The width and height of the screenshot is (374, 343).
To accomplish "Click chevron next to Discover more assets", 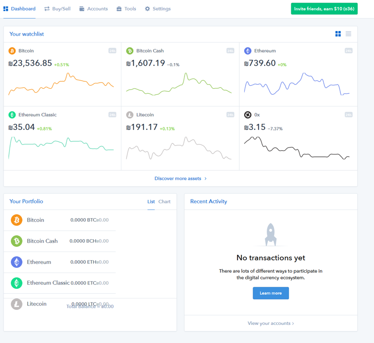I will (206, 179).
